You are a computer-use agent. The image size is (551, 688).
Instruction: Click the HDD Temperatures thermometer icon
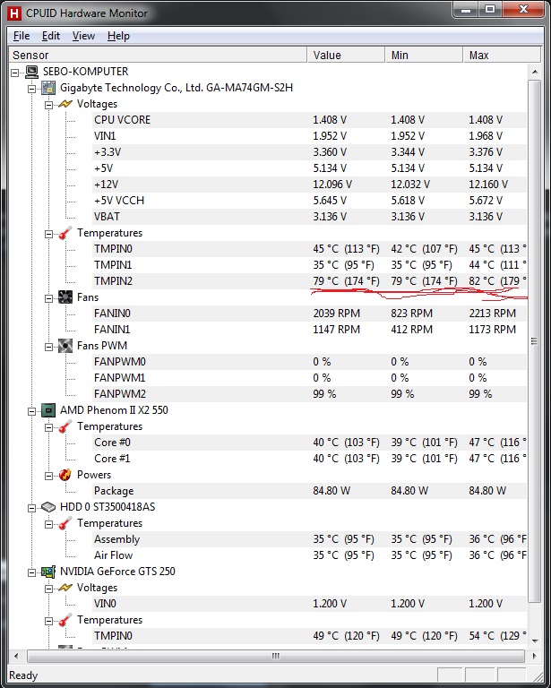(65, 523)
